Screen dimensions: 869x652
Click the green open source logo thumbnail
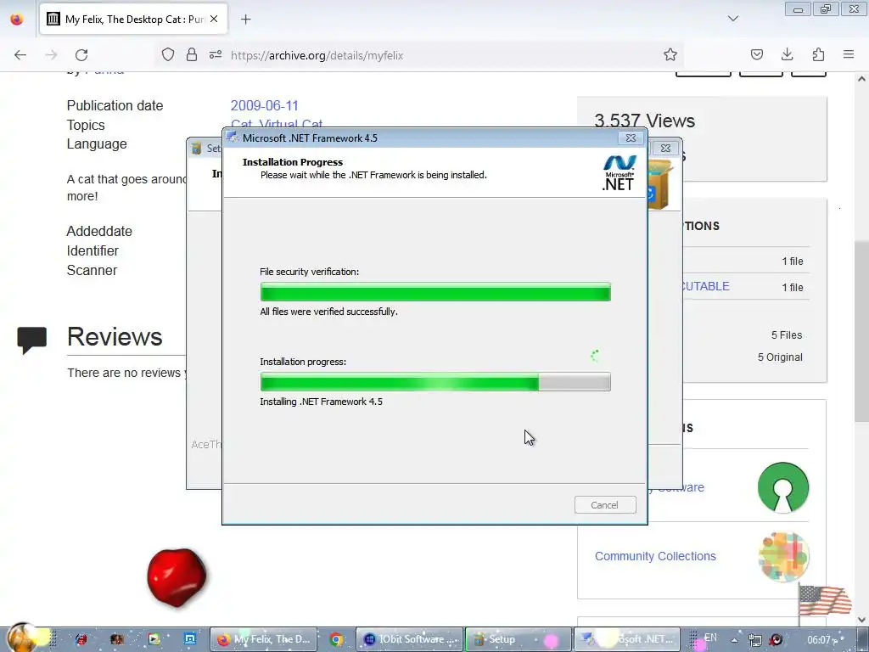click(x=782, y=487)
